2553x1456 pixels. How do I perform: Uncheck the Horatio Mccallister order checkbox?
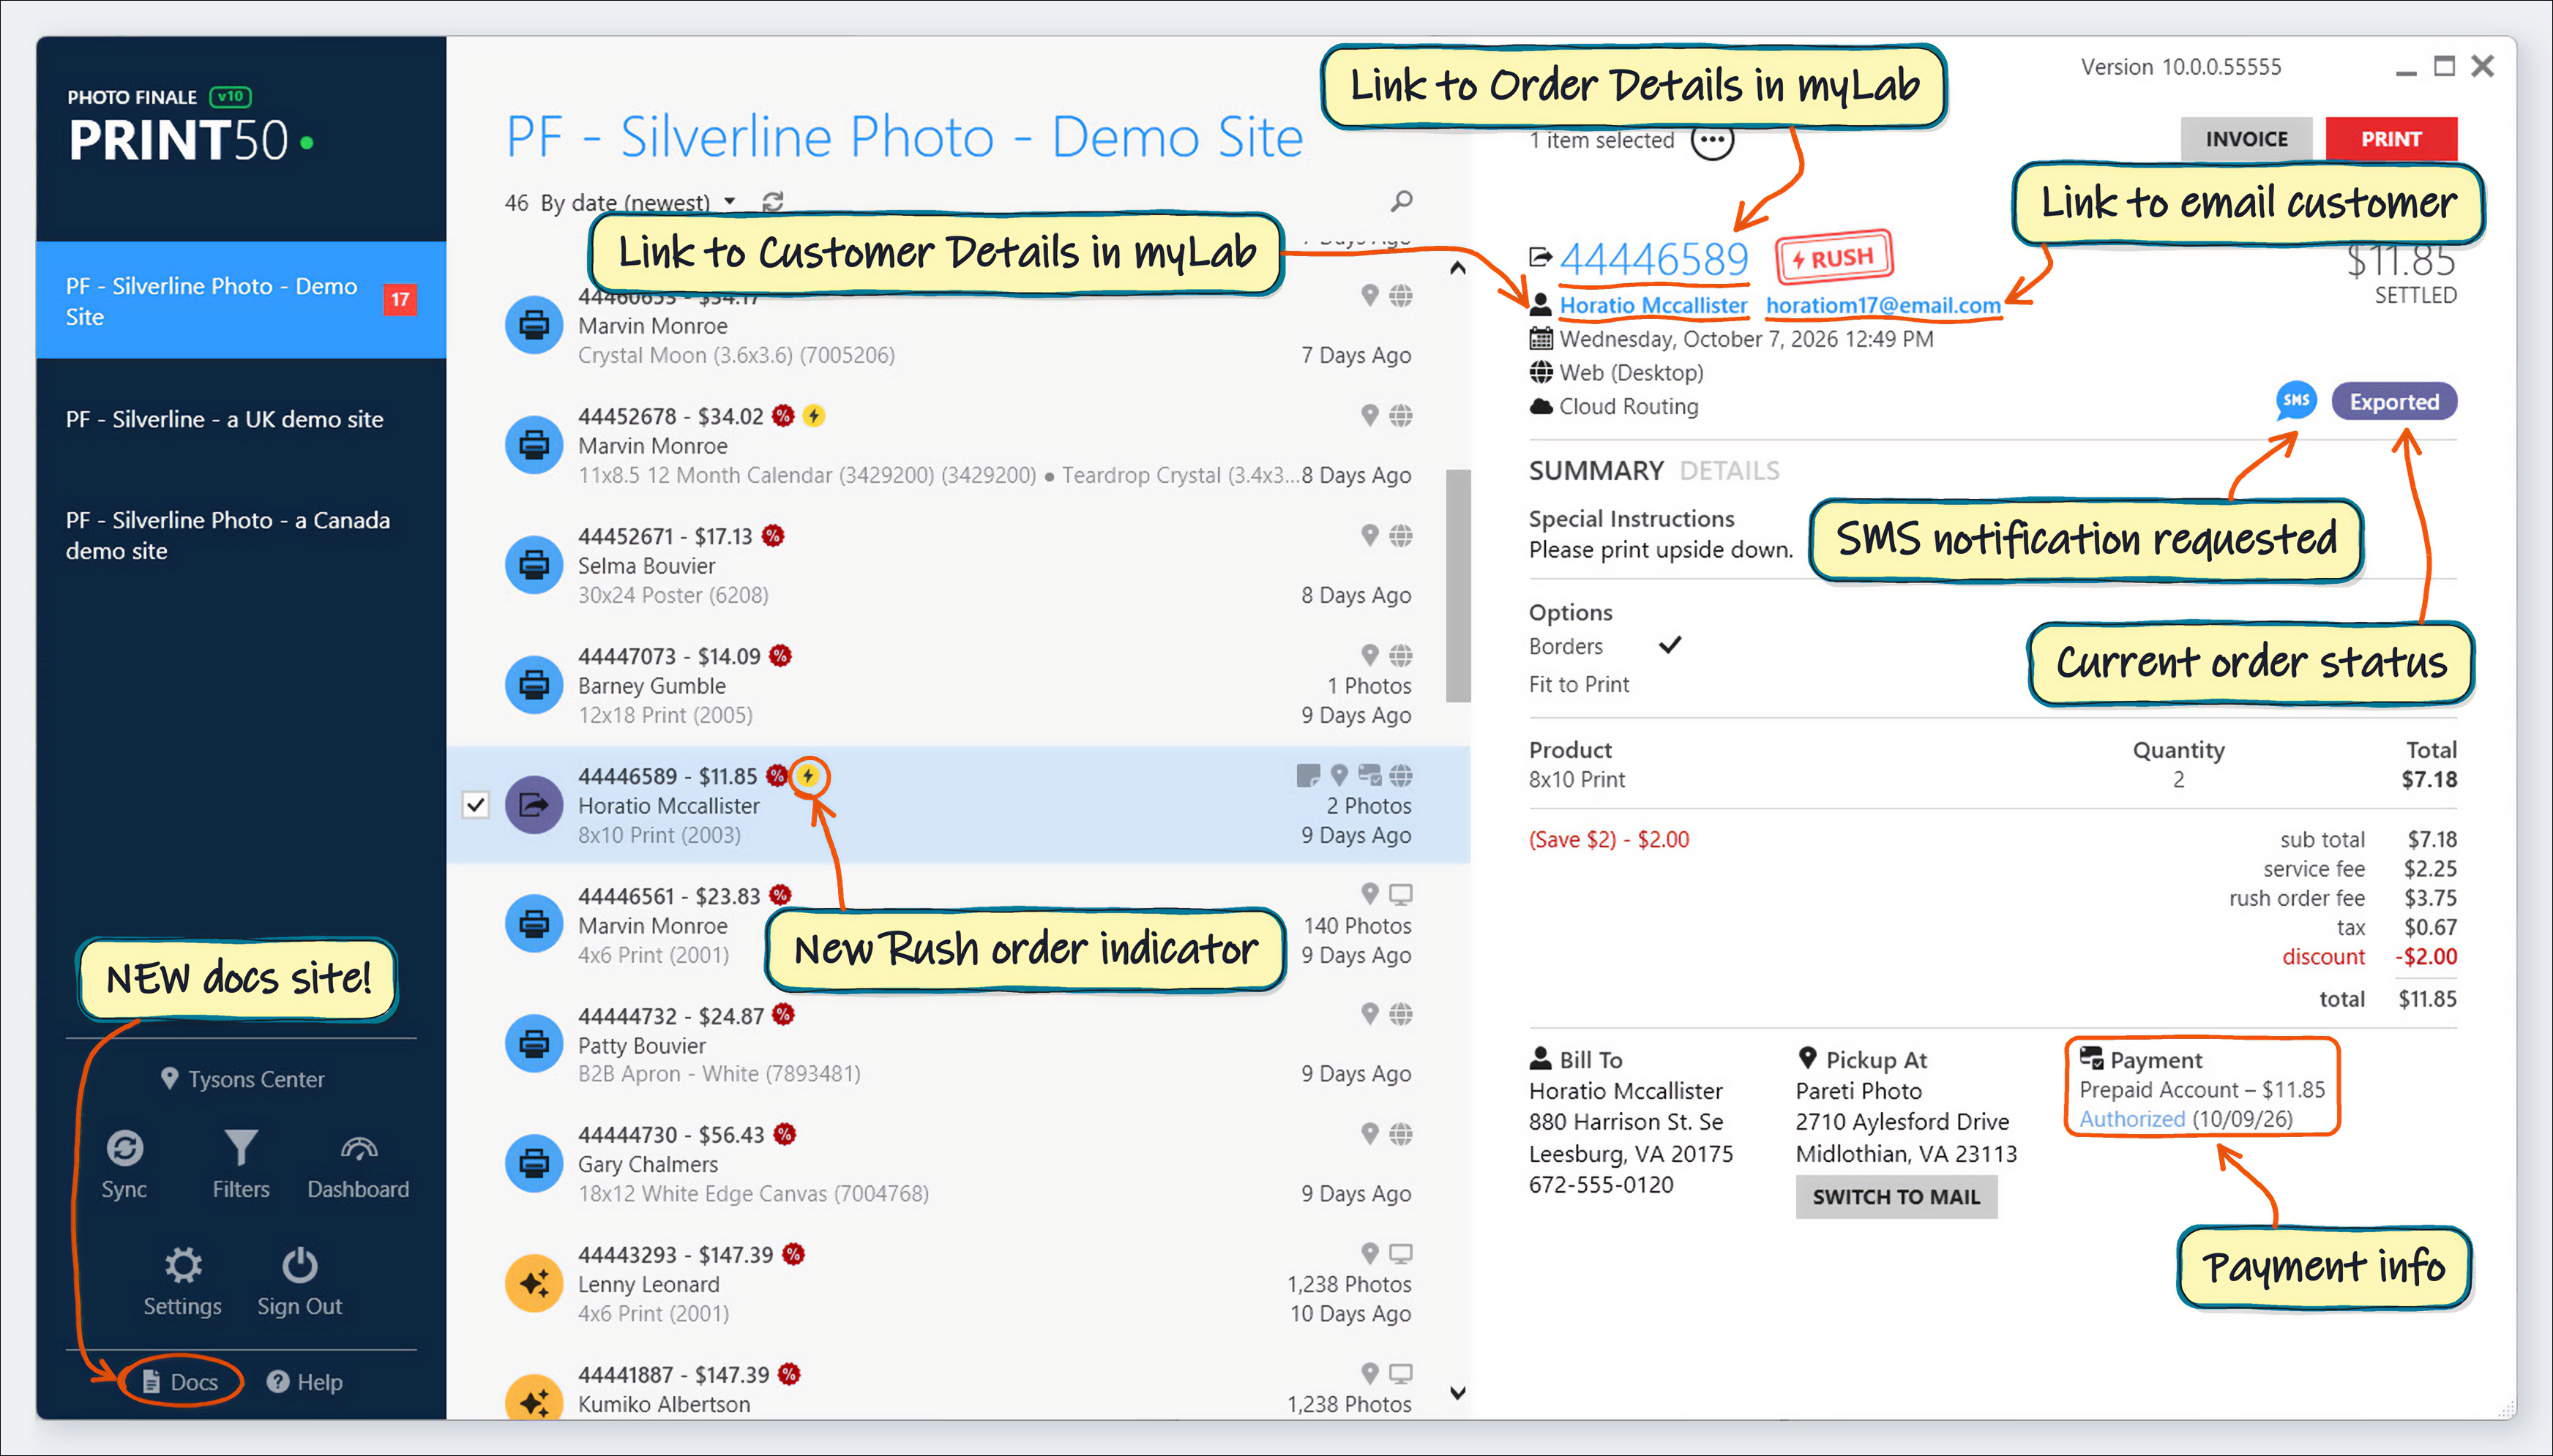point(476,805)
